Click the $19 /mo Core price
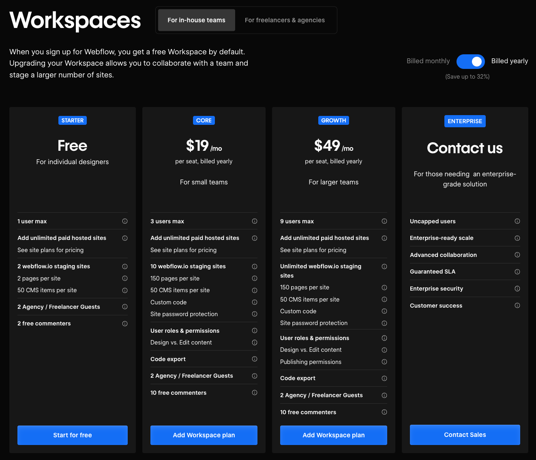The image size is (536, 460). pyautogui.click(x=204, y=145)
